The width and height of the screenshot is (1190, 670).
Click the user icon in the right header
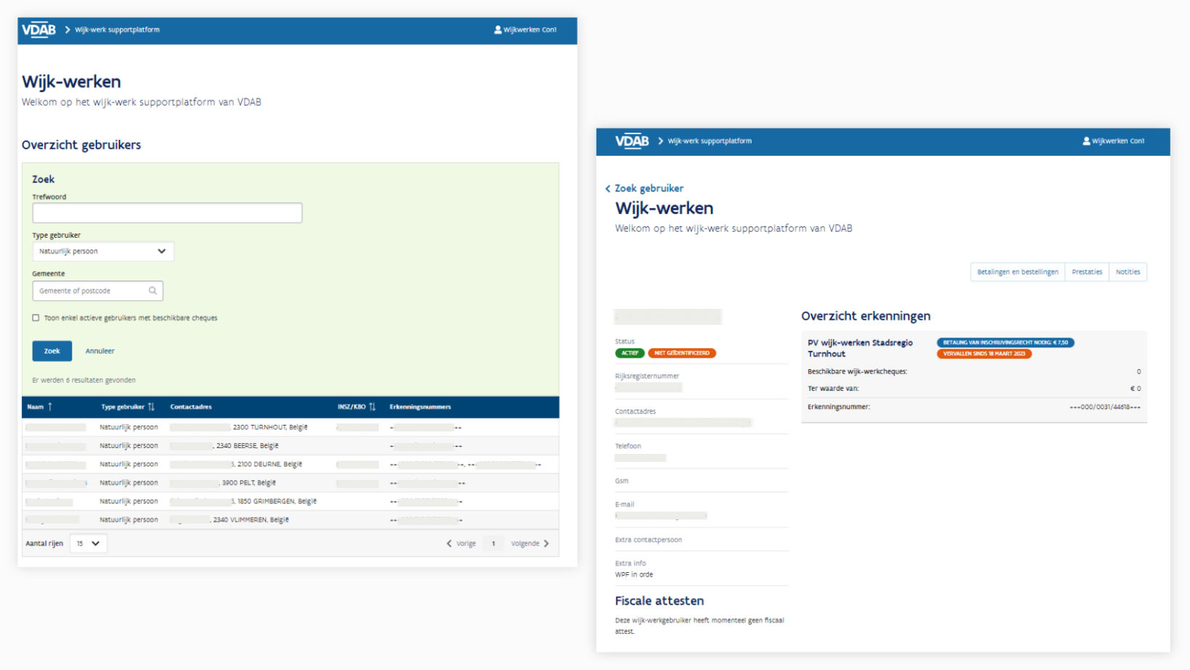(1086, 141)
